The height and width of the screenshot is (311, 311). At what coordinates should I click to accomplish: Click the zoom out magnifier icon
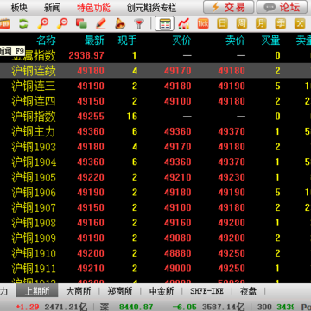(x=62, y=23)
